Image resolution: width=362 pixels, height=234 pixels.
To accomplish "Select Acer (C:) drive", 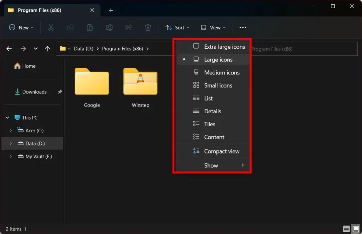I will (x=30, y=131).
